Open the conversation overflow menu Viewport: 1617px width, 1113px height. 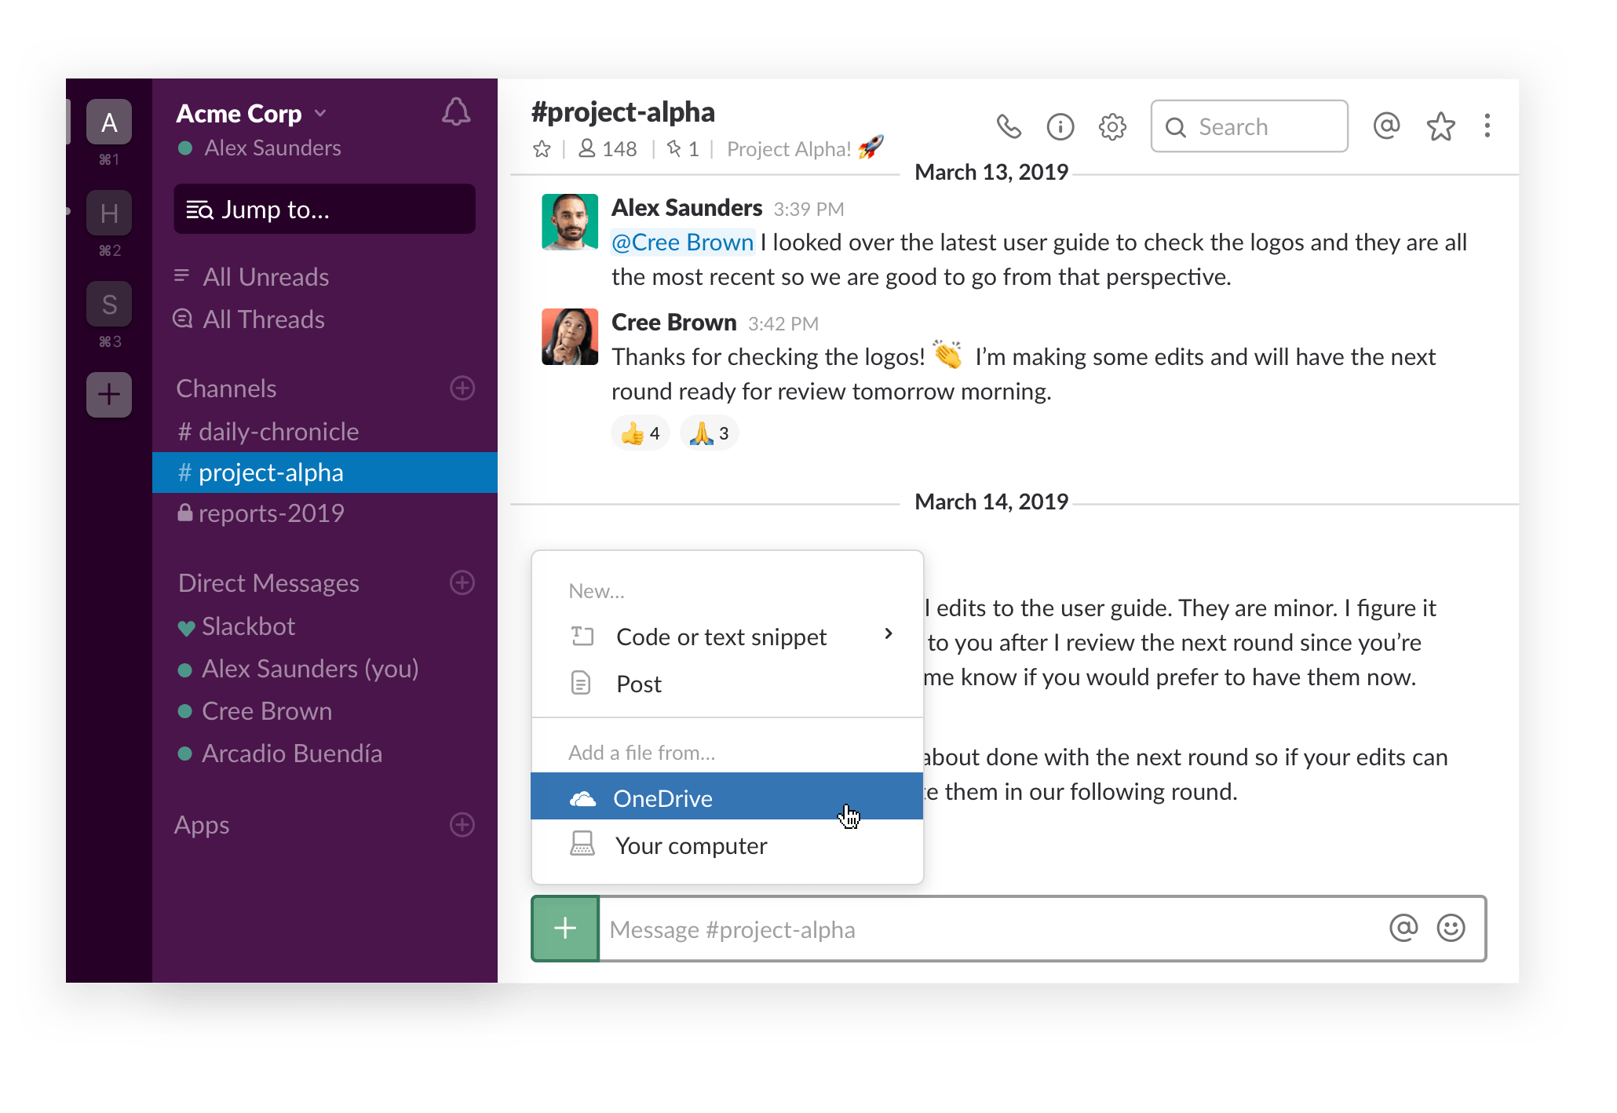pyautogui.click(x=1487, y=126)
